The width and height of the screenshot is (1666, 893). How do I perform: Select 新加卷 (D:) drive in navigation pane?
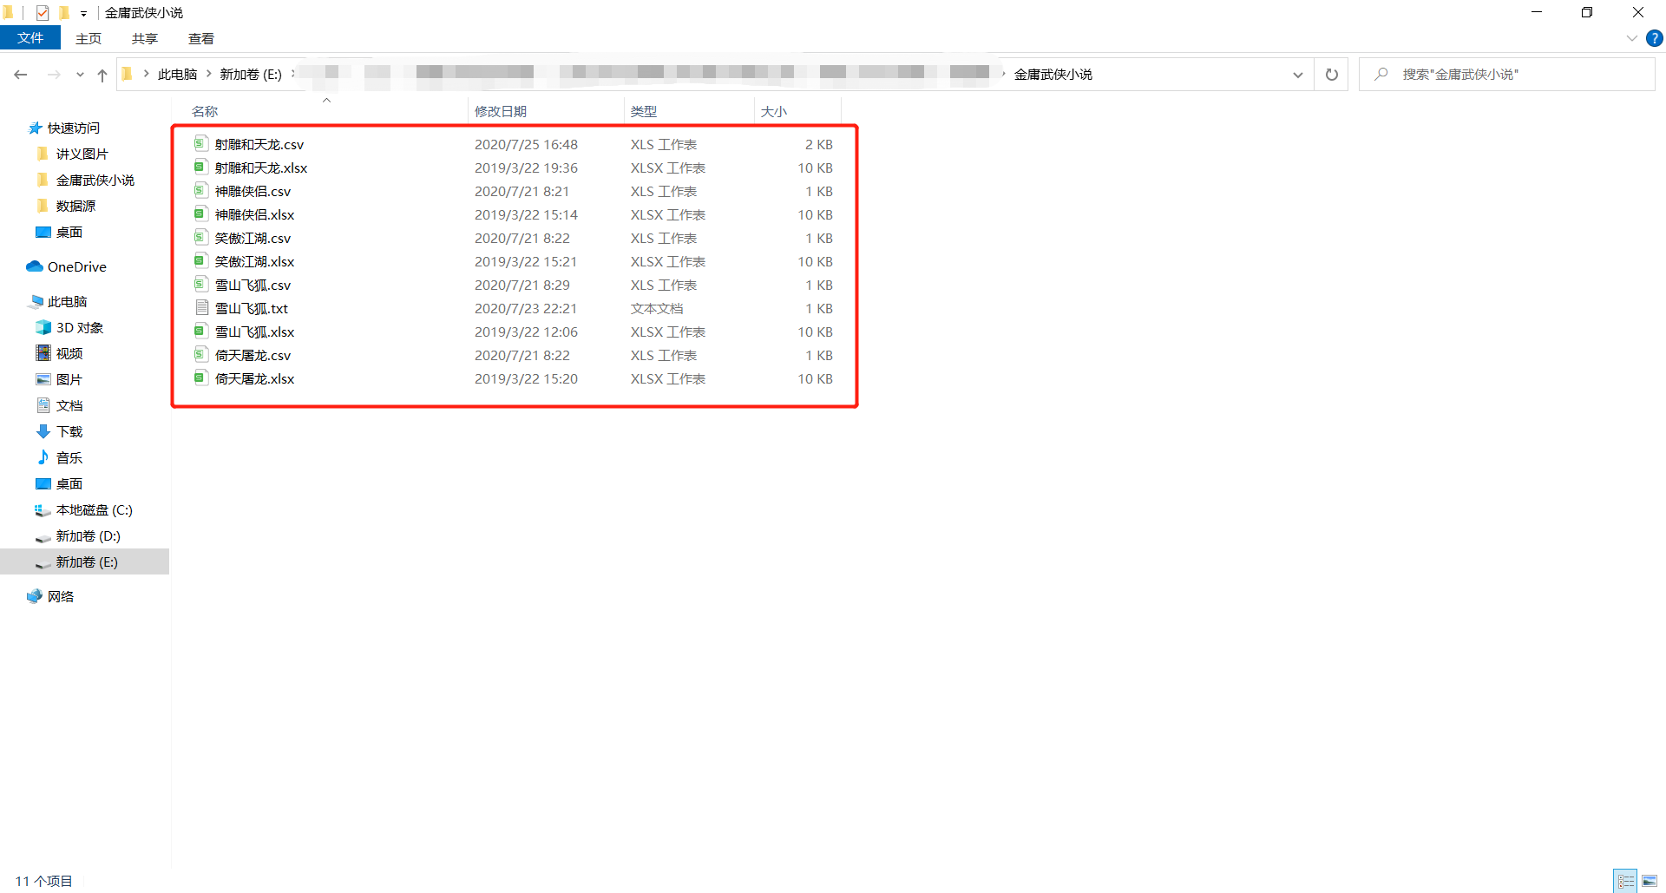pyautogui.click(x=88, y=535)
